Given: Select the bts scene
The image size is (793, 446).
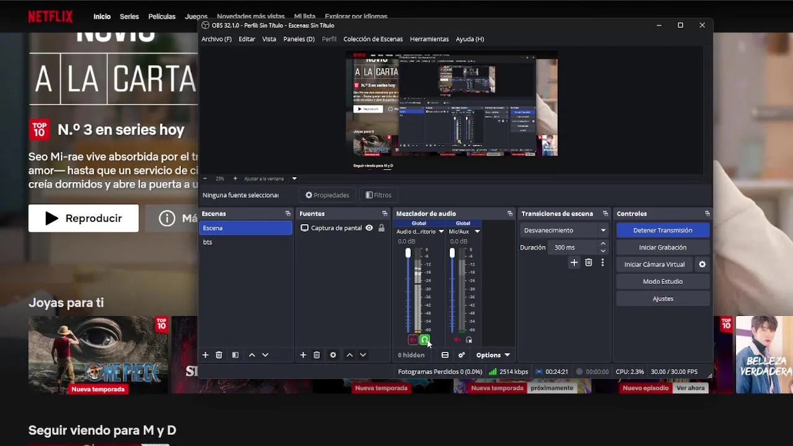Looking at the screenshot, I should pyautogui.click(x=246, y=242).
